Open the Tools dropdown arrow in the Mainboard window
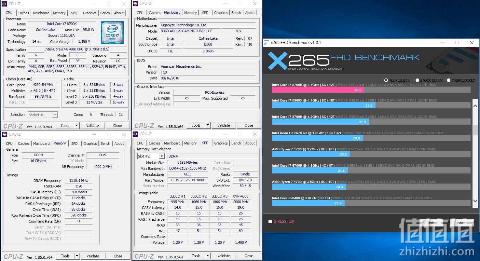 208,125
